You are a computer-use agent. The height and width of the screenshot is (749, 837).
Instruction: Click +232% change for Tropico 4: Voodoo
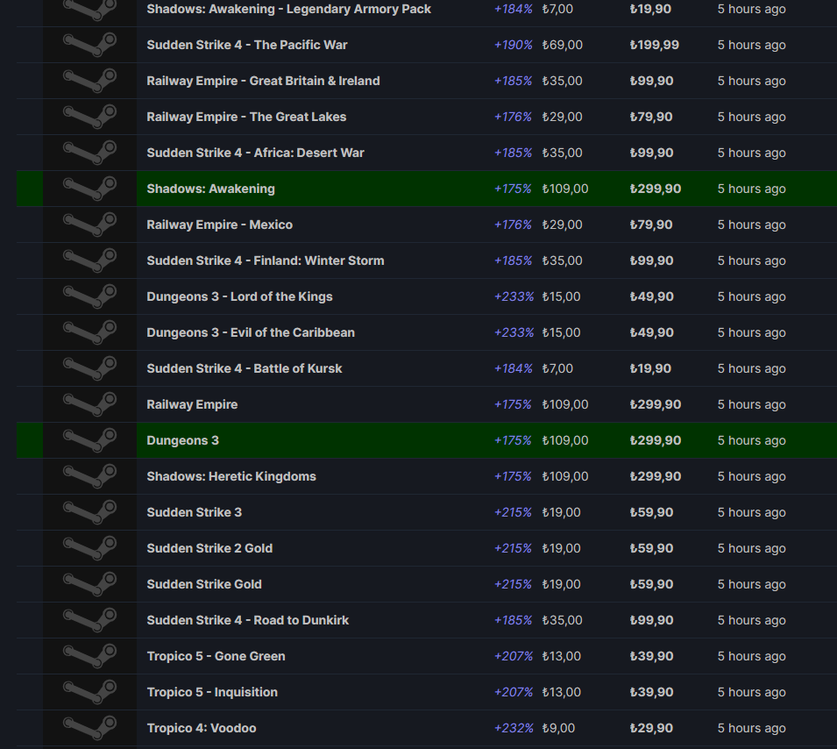click(514, 728)
